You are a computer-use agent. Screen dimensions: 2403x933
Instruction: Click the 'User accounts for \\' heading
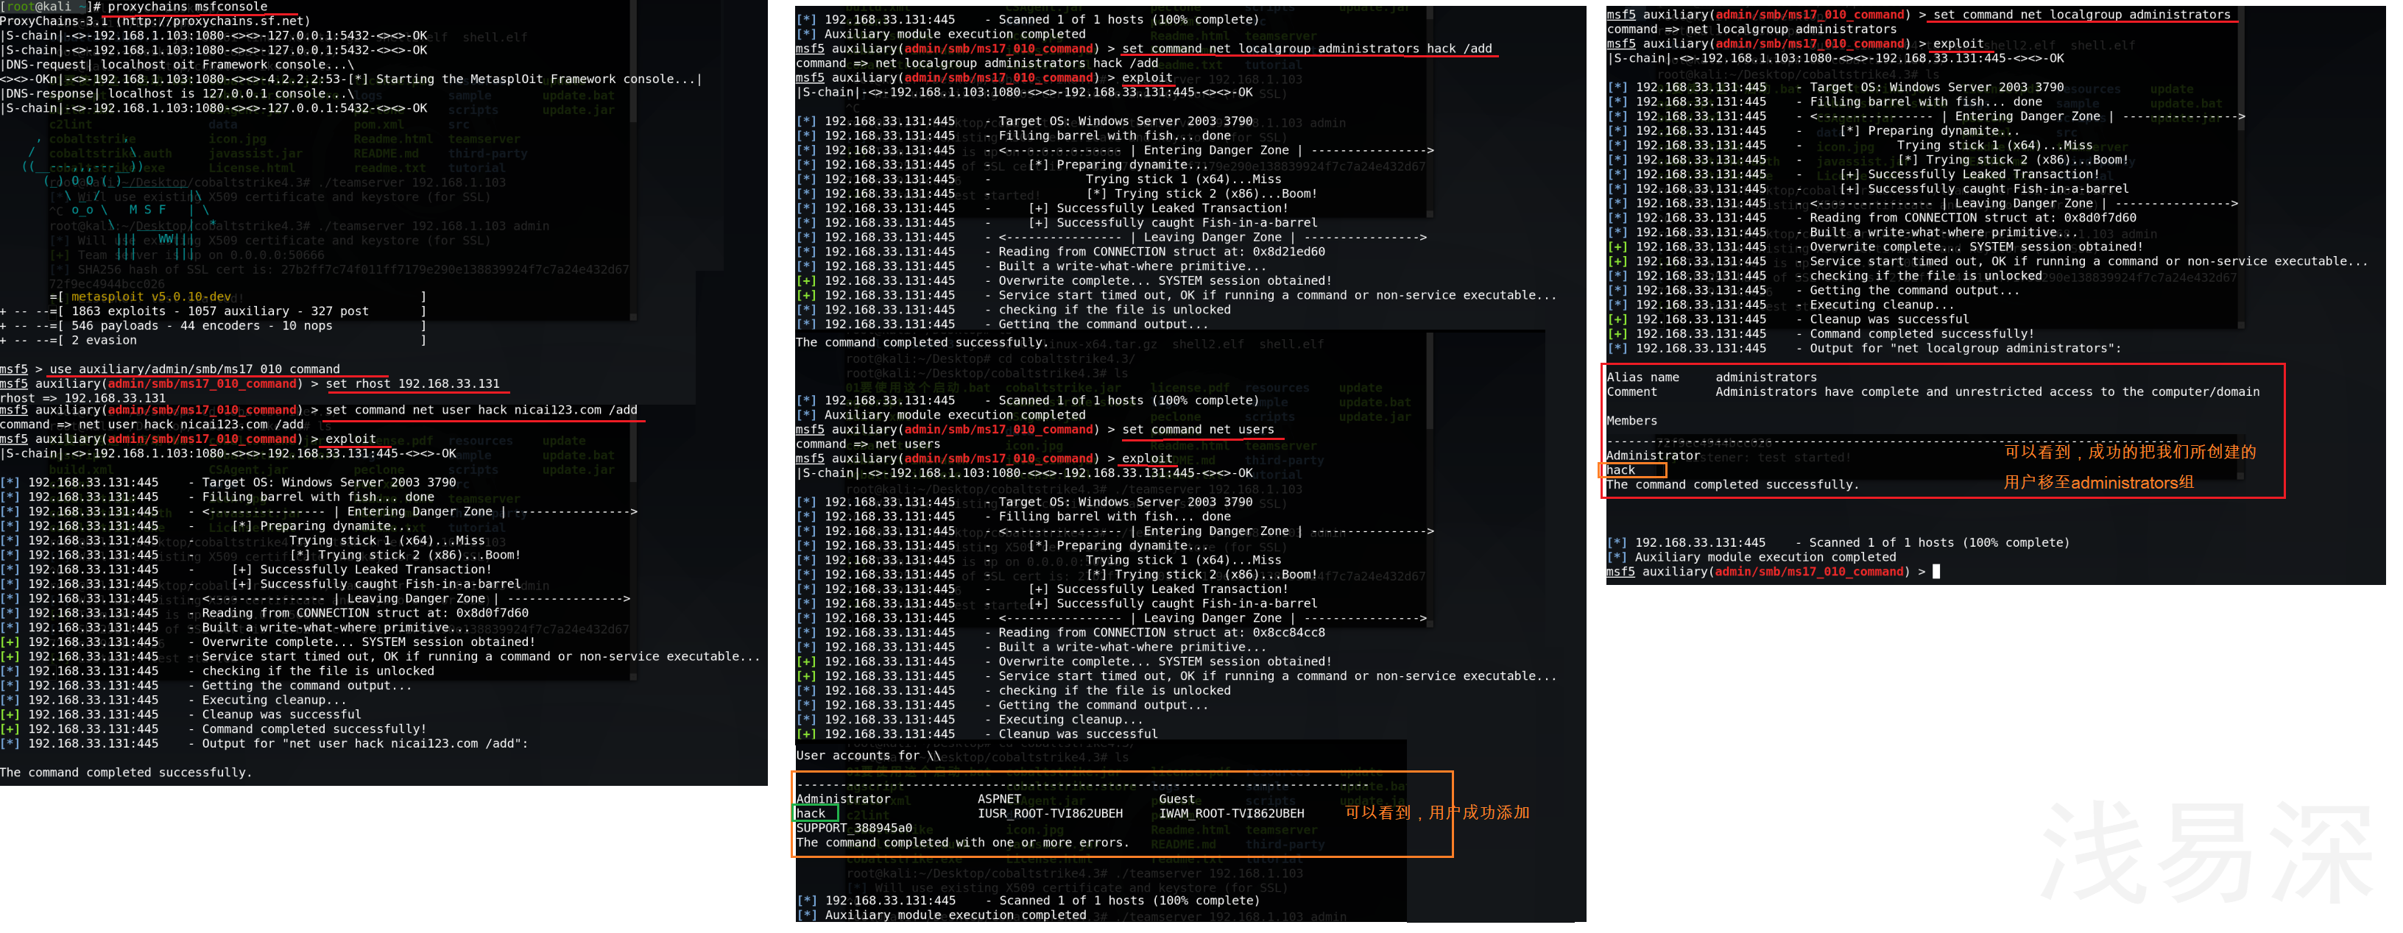click(x=869, y=756)
